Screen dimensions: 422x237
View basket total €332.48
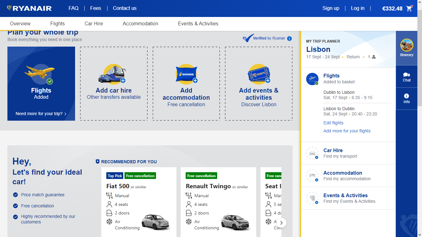point(392,9)
